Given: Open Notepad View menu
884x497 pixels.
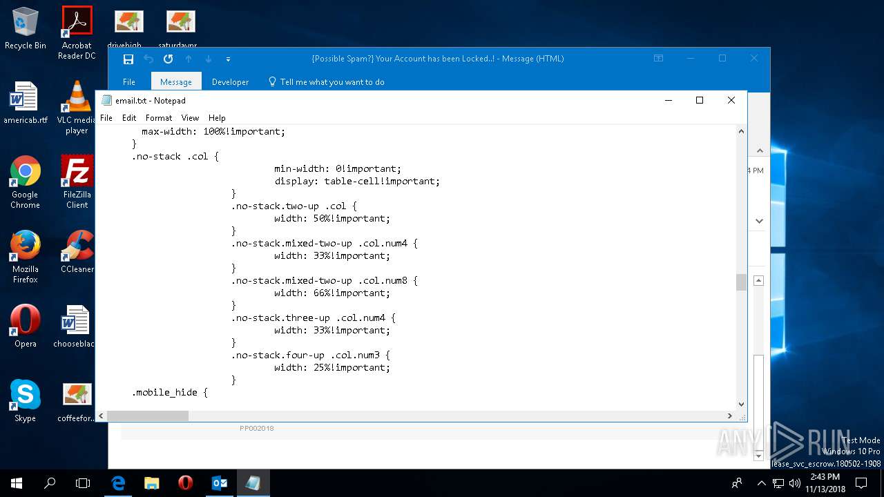Looking at the screenshot, I should coord(190,118).
